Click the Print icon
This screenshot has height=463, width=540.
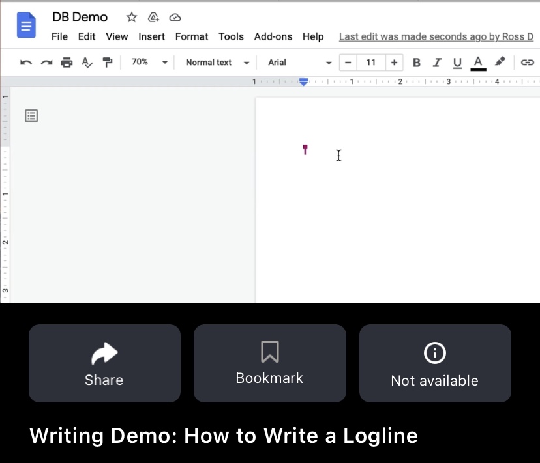coord(67,63)
